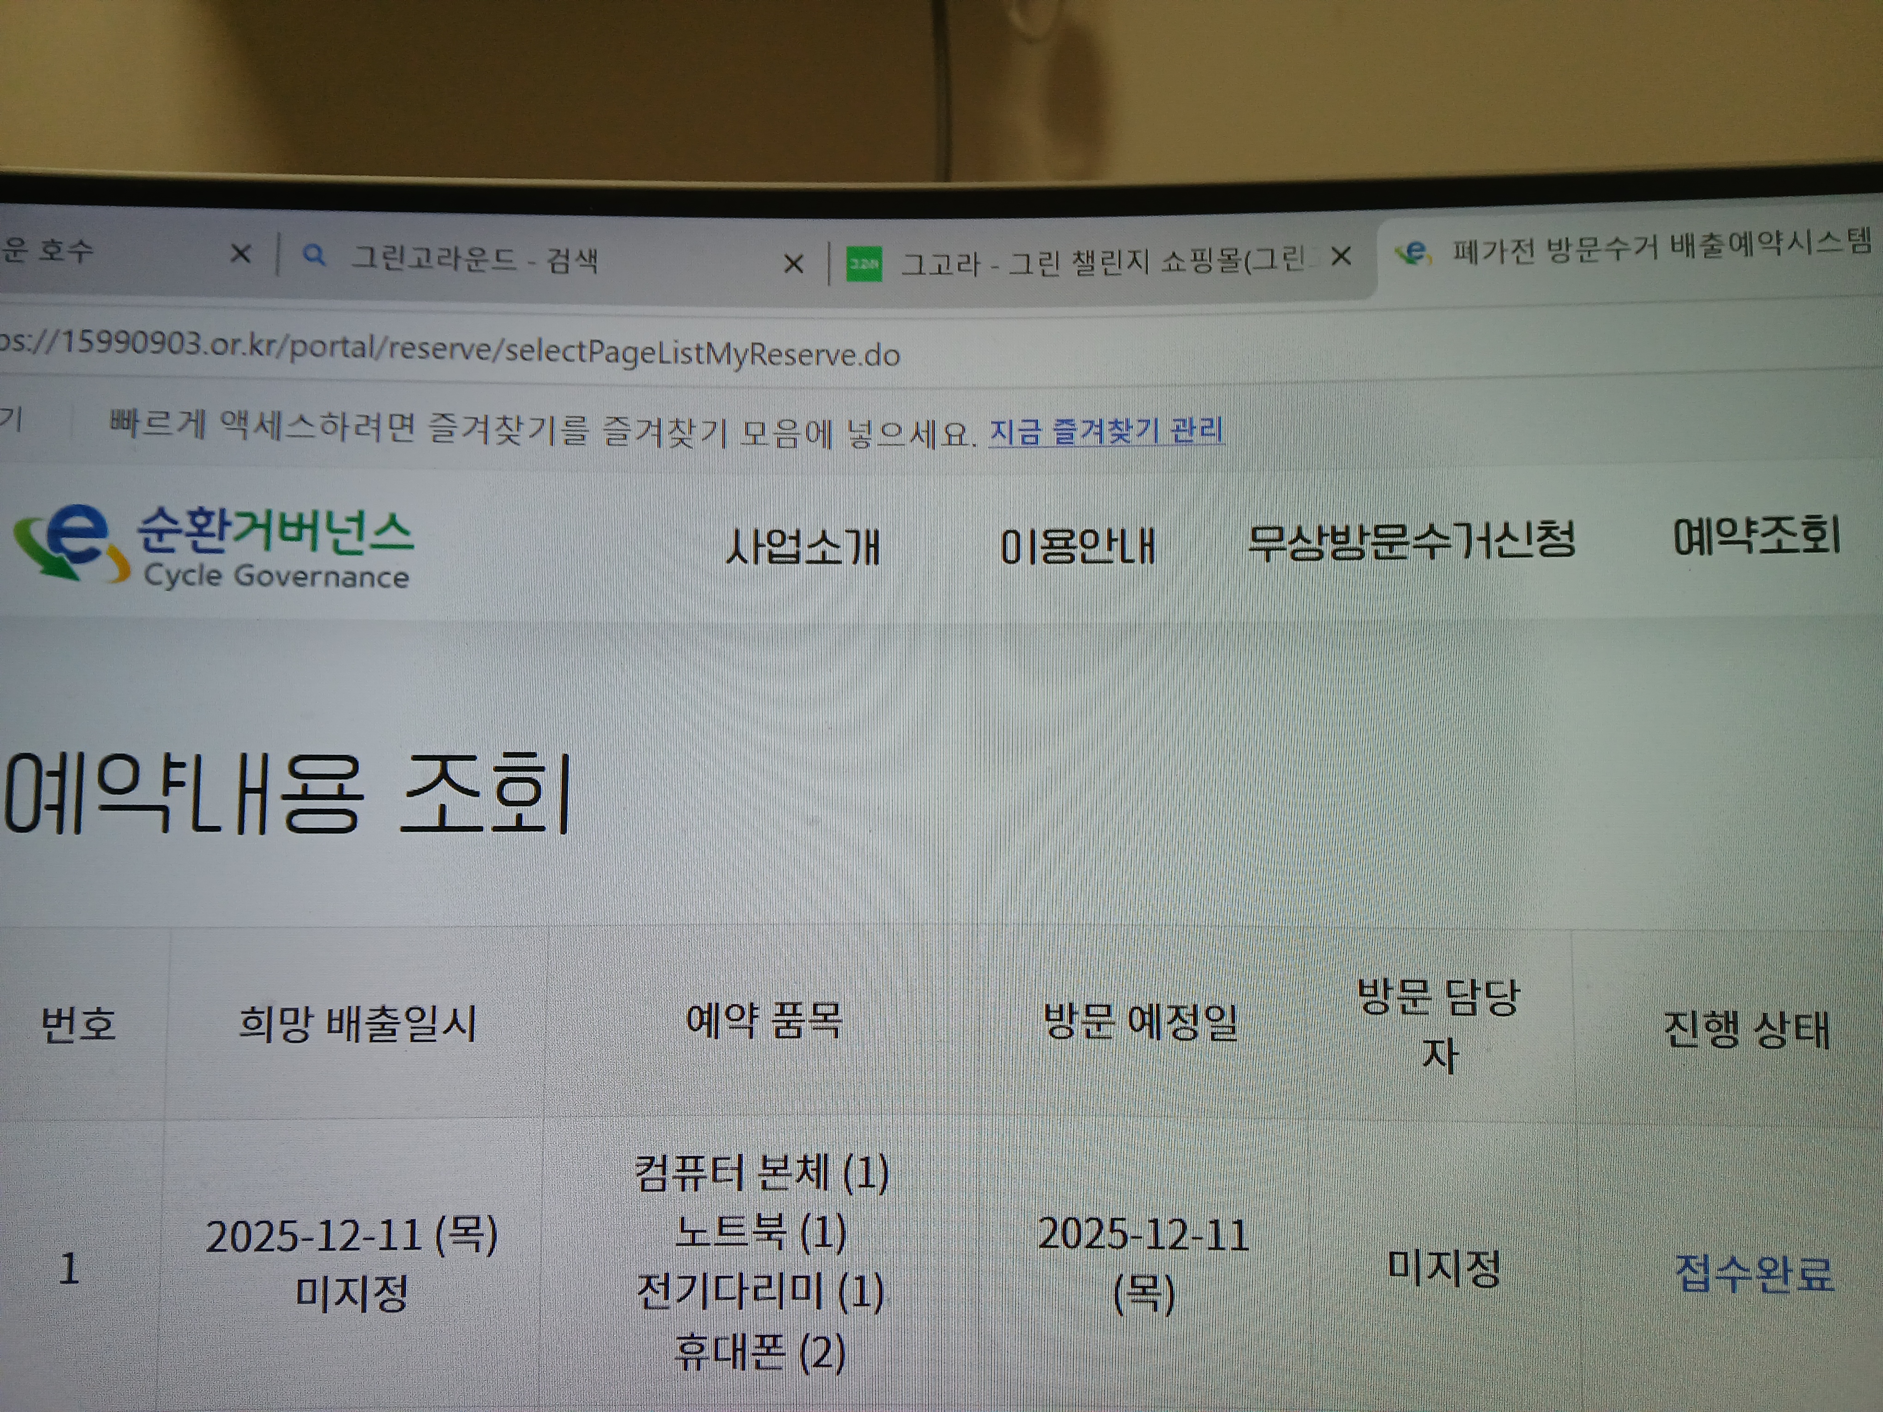
Task: Close the 그린고라운드 - 검색 tab
Action: pyautogui.click(x=792, y=264)
